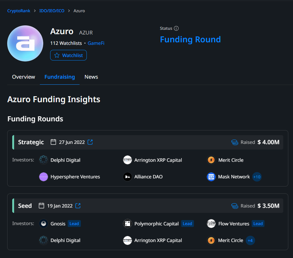This screenshot has height=258, width=293.
Task: Click the Merit Circle logo in the Strategic round
Action: point(211,160)
